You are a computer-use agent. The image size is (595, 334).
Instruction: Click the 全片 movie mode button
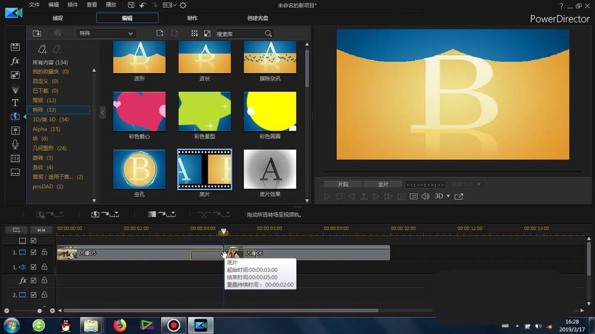(x=383, y=184)
